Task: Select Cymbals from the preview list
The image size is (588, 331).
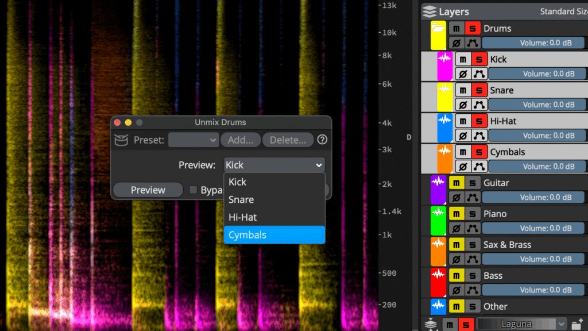Action: (274, 234)
